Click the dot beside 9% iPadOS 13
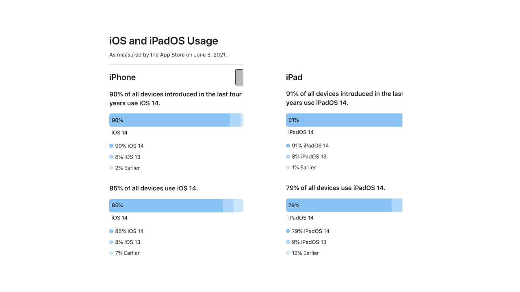Image resolution: width=520 pixels, height=292 pixels. (288, 242)
